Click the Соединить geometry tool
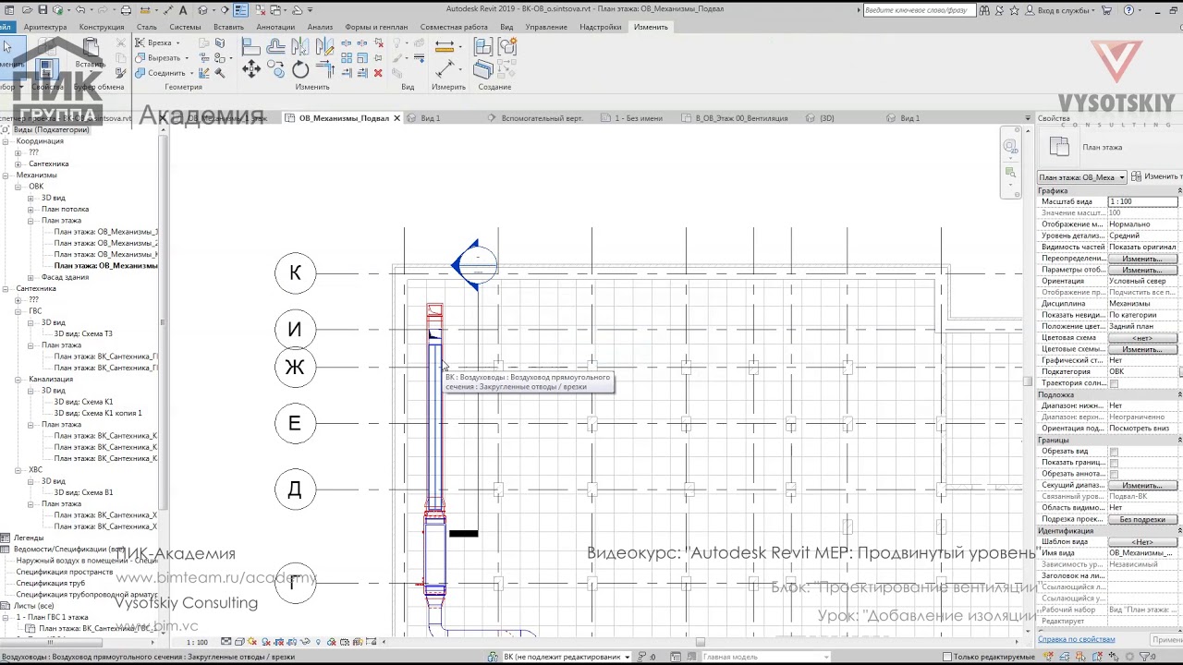This screenshot has height=665, width=1183. coord(162,73)
